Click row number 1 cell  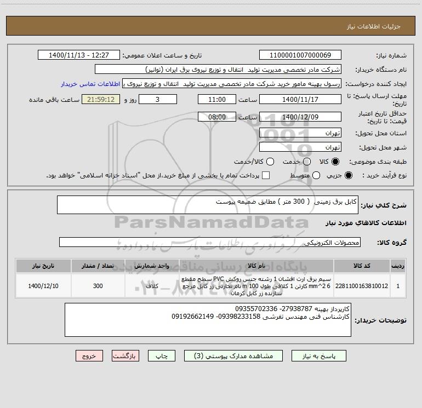point(398,286)
